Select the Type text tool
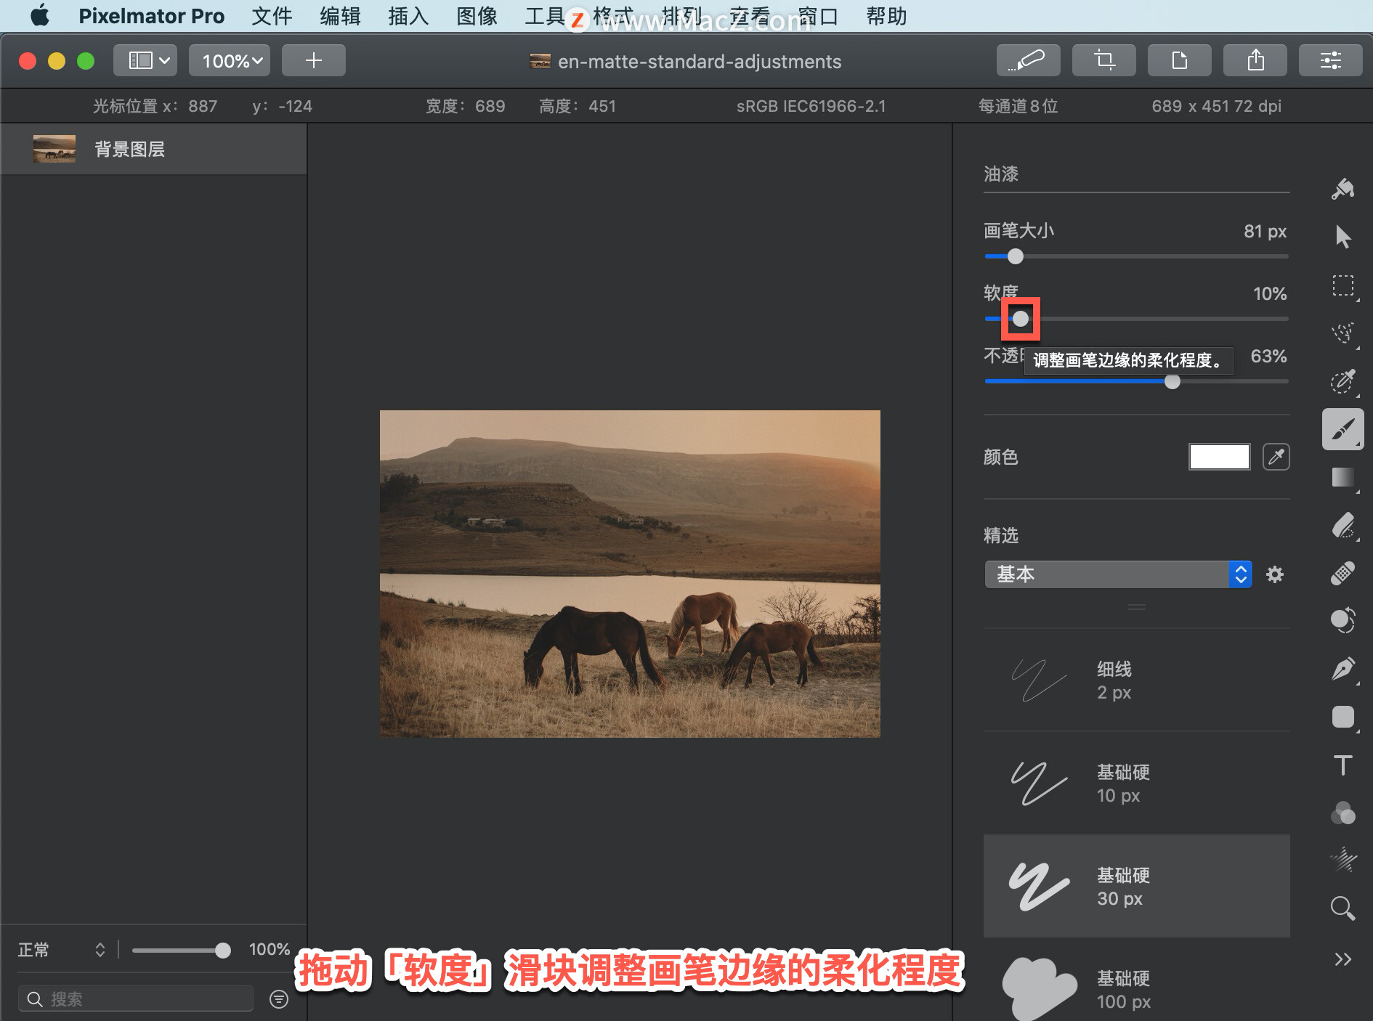Viewport: 1373px width, 1021px height. pos(1342,765)
